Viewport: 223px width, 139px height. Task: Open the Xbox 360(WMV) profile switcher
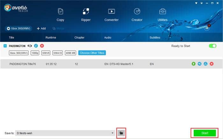(18, 28)
